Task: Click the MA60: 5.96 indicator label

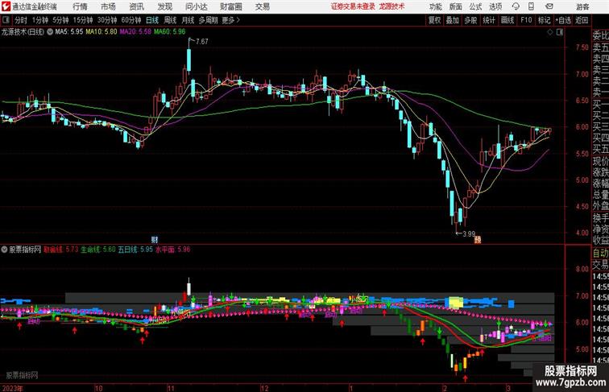Action: point(170,32)
